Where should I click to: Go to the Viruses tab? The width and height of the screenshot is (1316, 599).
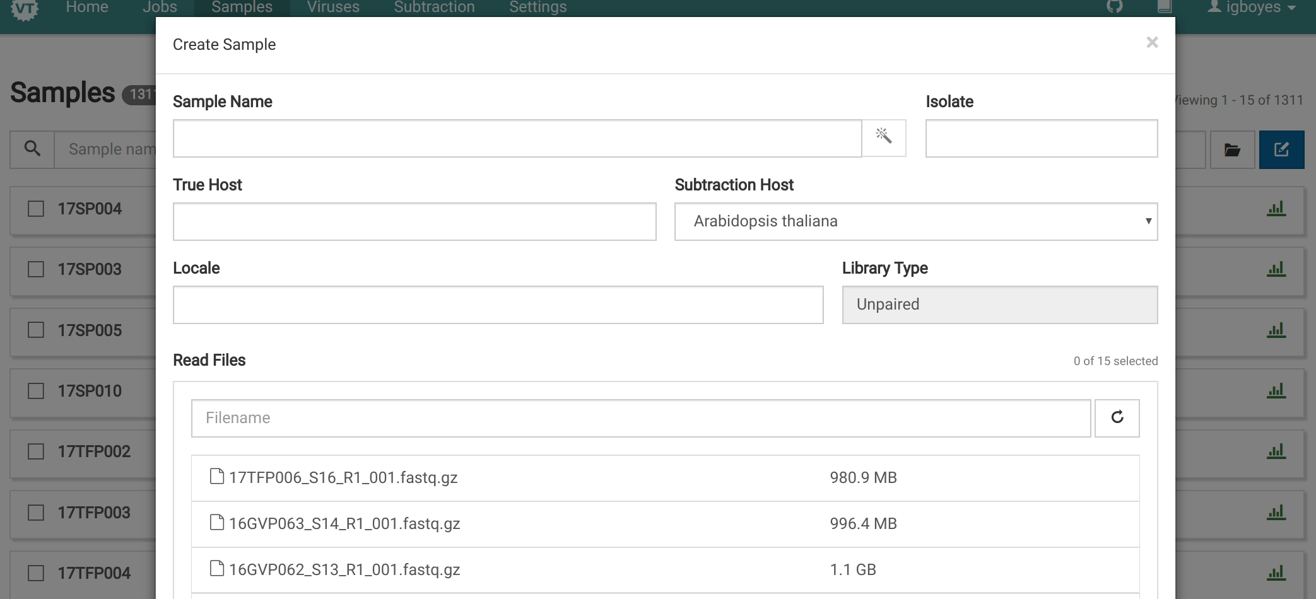(x=333, y=8)
